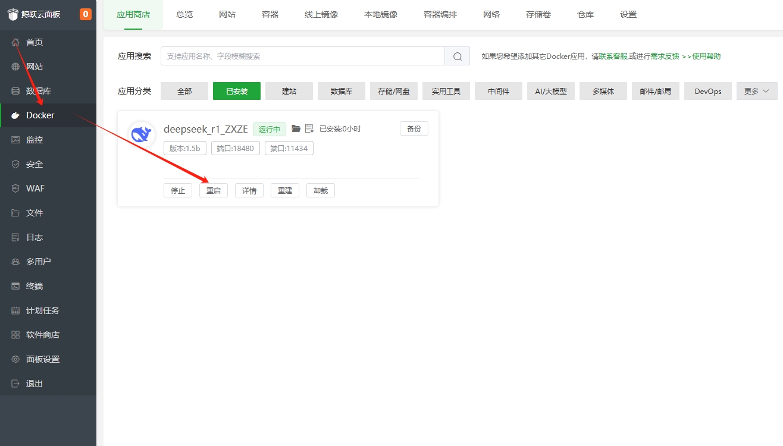This screenshot has height=446, width=783.
Task: Click the 端口:11434 tag
Action: coord(289,148)
